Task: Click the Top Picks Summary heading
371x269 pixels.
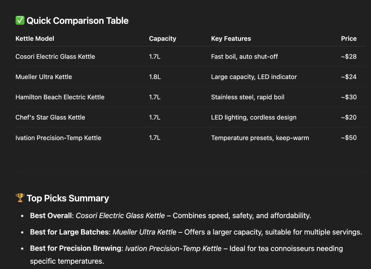Action: tap(68, 198)
